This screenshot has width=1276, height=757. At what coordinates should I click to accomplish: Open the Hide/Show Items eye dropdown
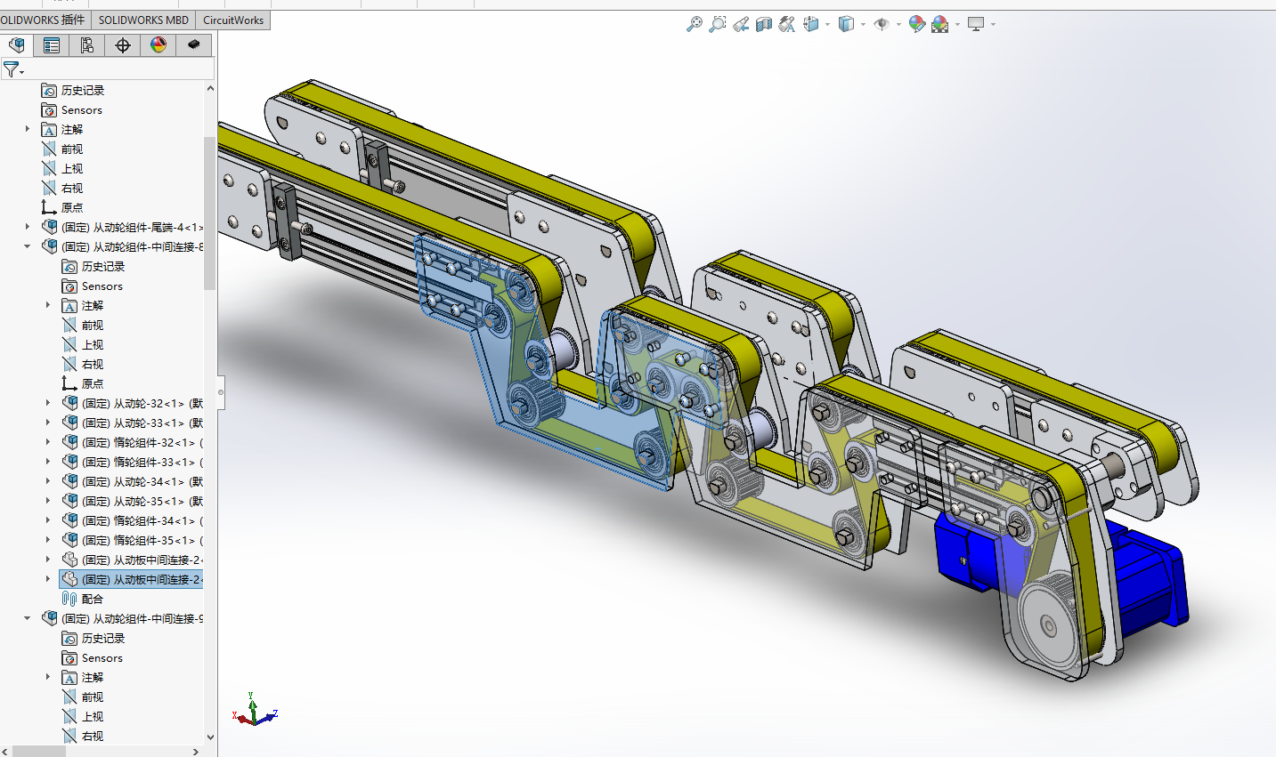[x=898, y=25]
